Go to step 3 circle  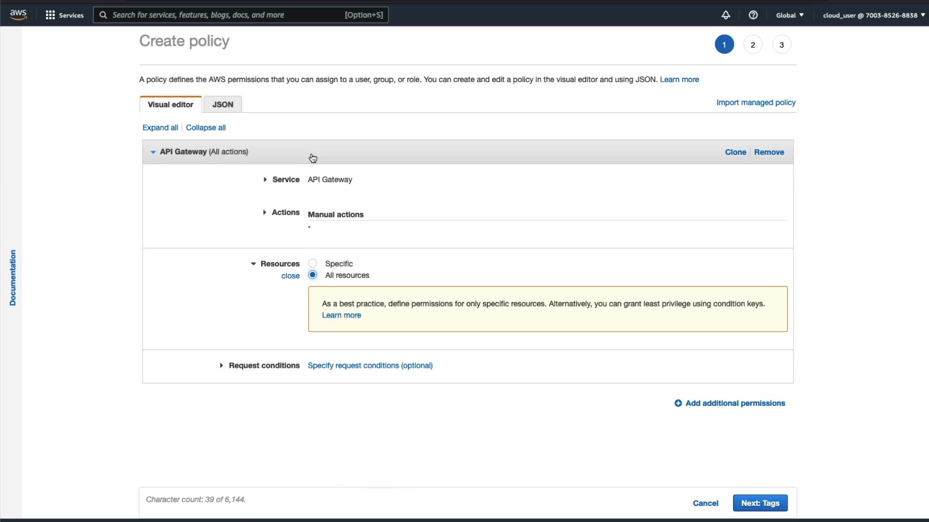coord(781,44)
